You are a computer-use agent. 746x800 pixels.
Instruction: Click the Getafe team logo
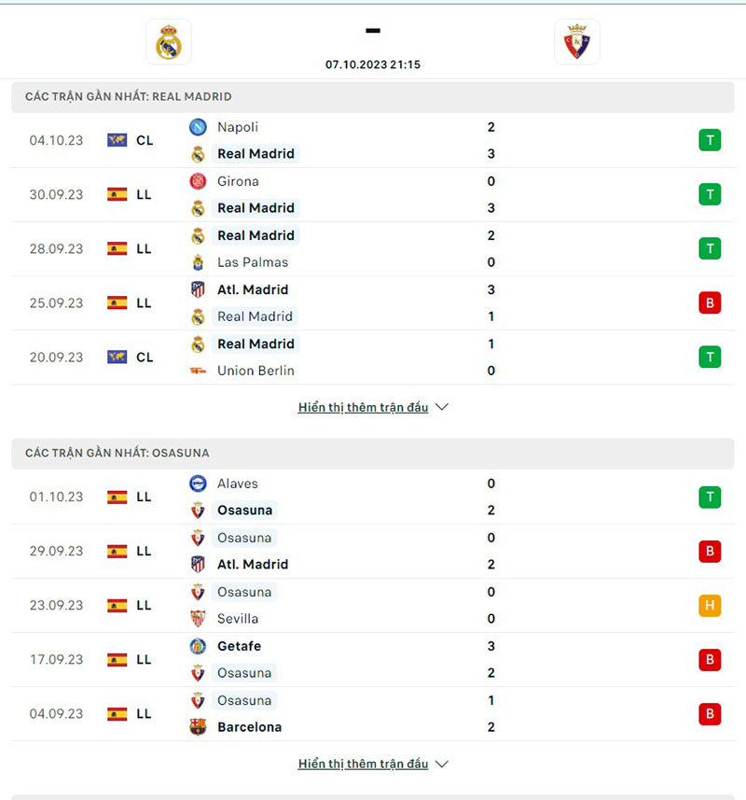[198, 646]
